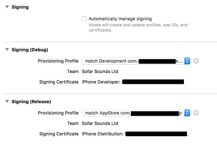This screenshot has height=144, width=217.
Task: Collapse the top Signing section triangle
Action: 7,7
